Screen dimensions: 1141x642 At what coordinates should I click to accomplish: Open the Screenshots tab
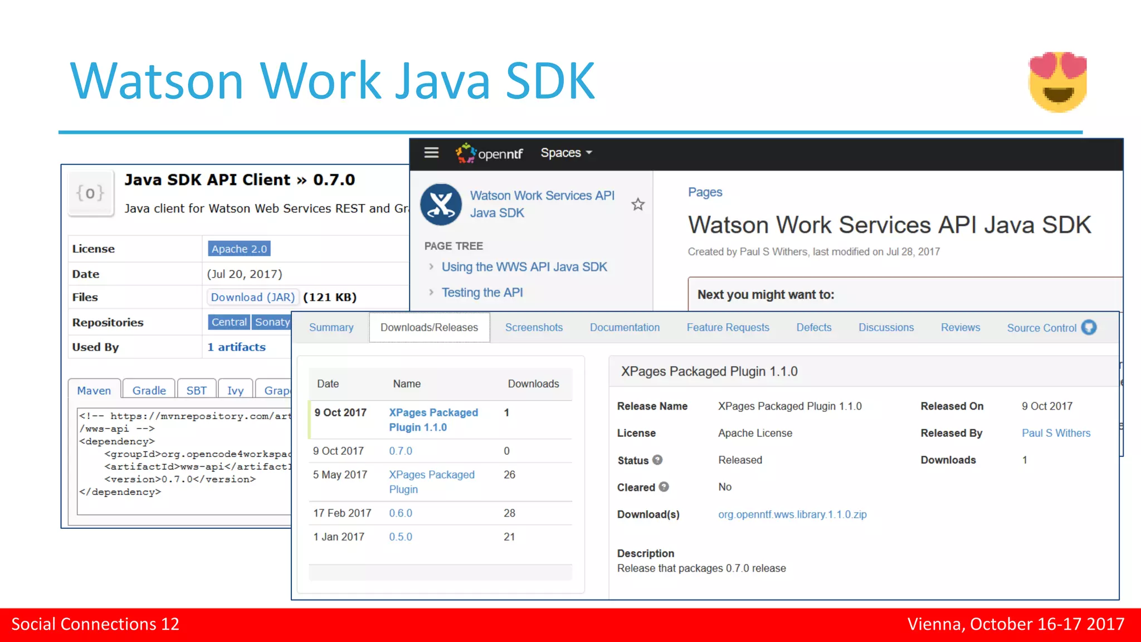tap(534, 328)
